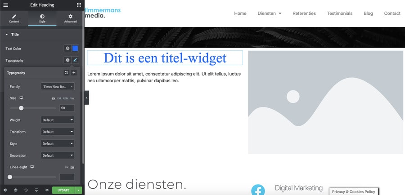Click the Facebook icon beside Digital Marketing

point(258,191)
